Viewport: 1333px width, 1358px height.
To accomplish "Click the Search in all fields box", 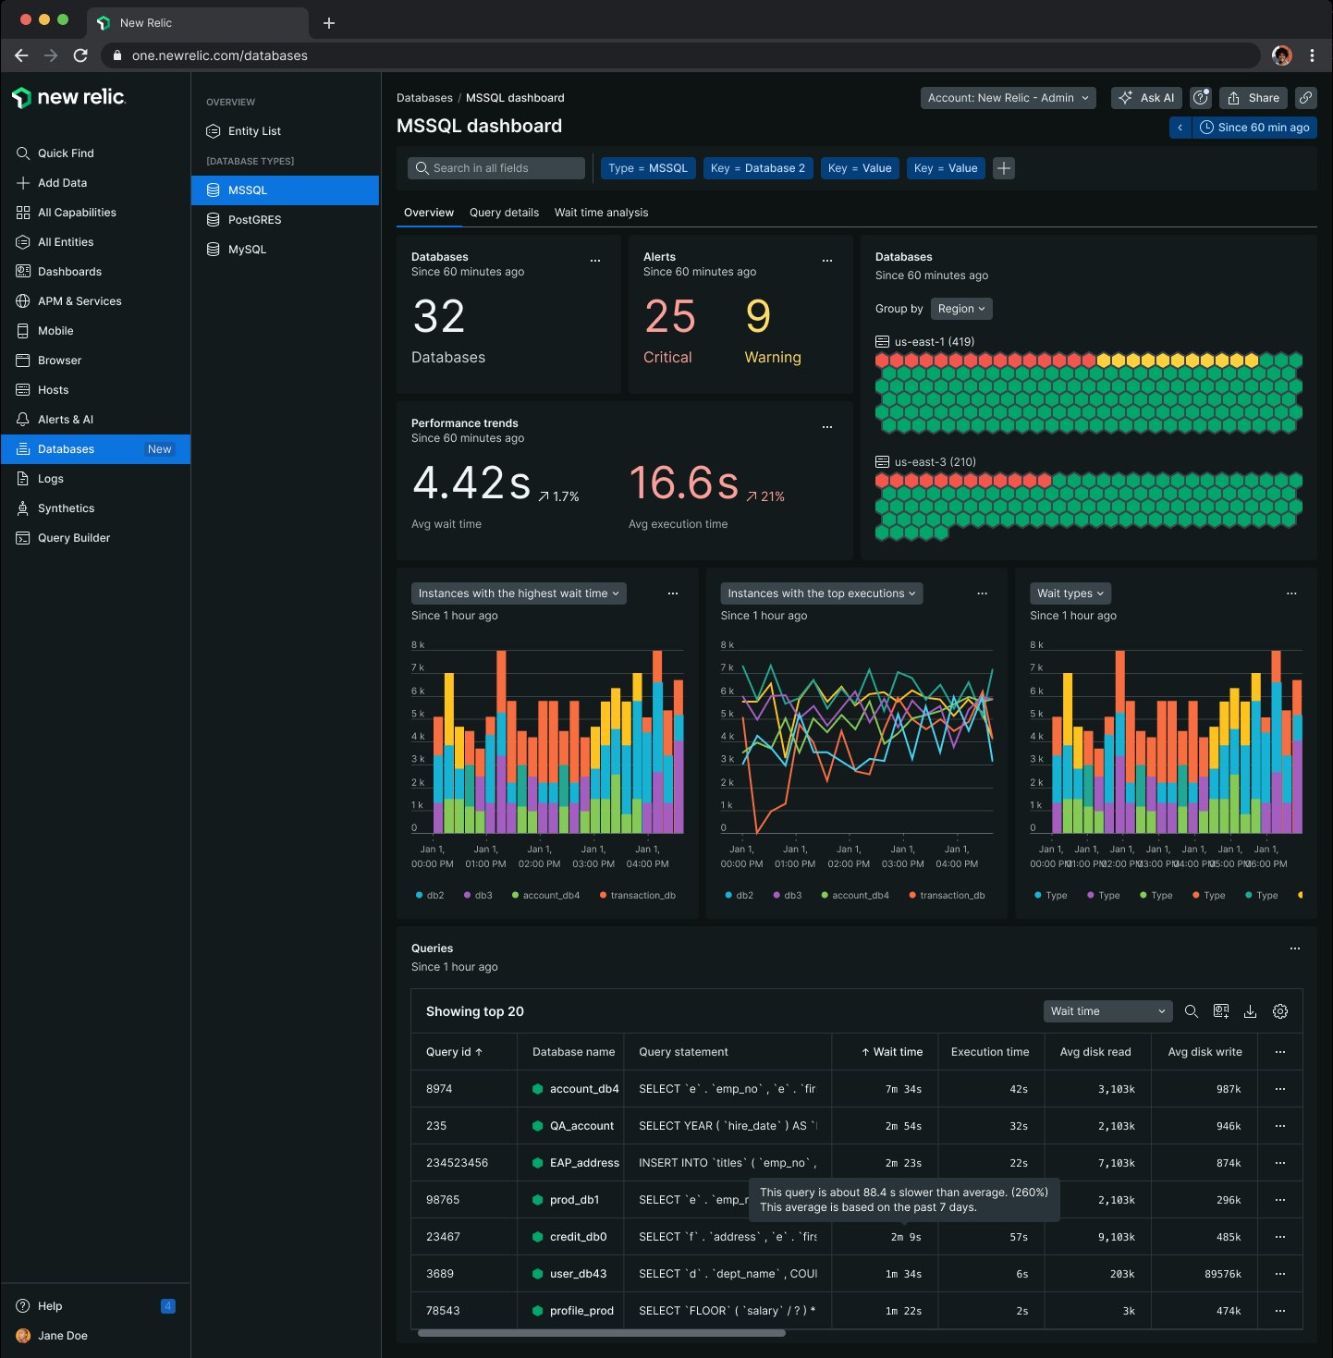I will tap(496, 168).
